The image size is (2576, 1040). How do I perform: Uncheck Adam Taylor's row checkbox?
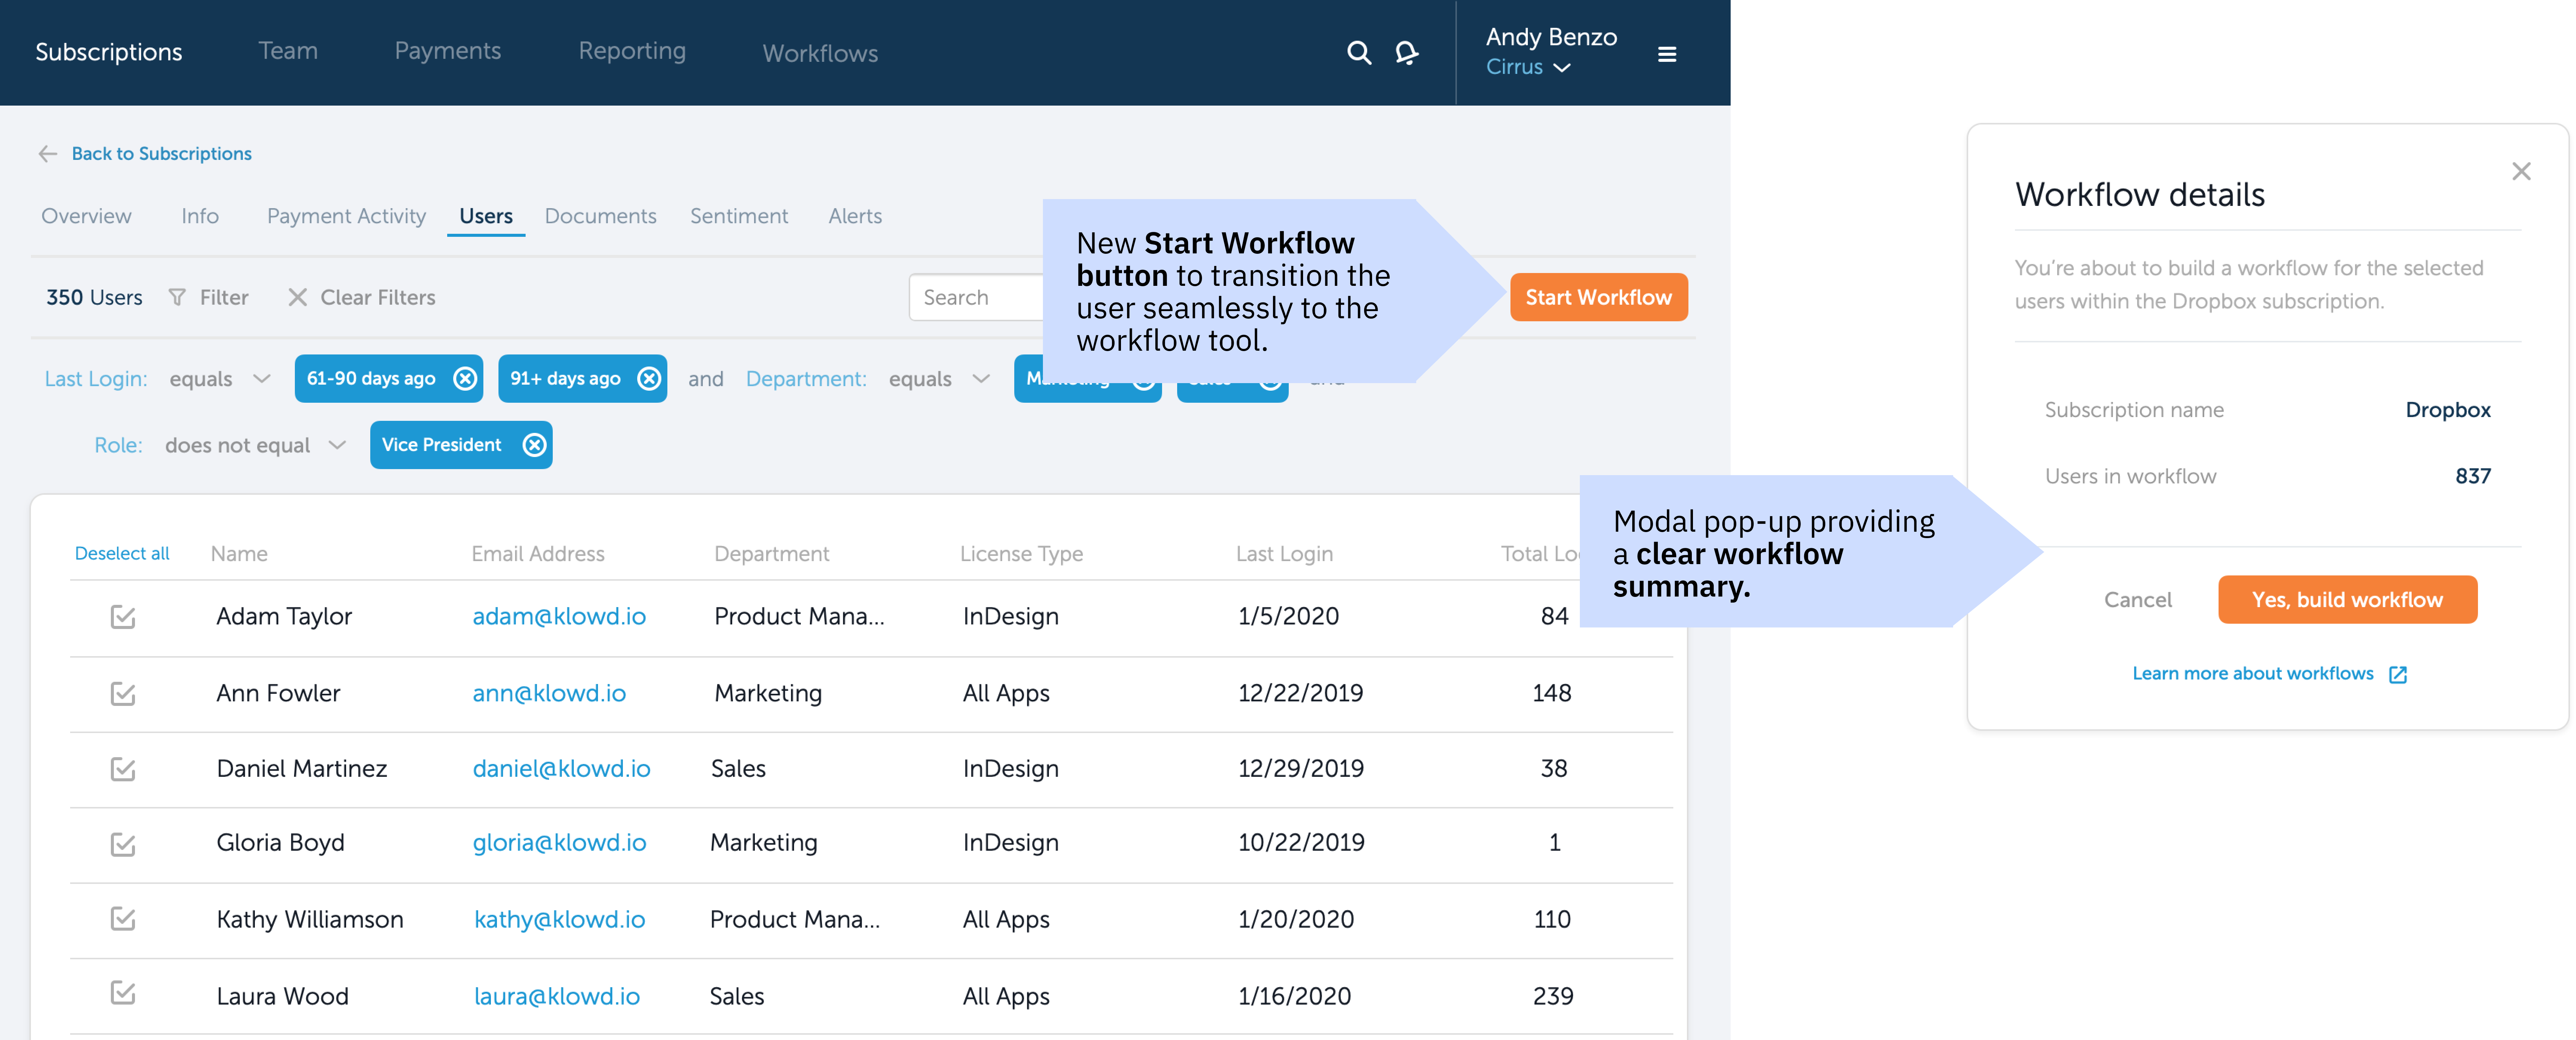(x=123, y=617)
